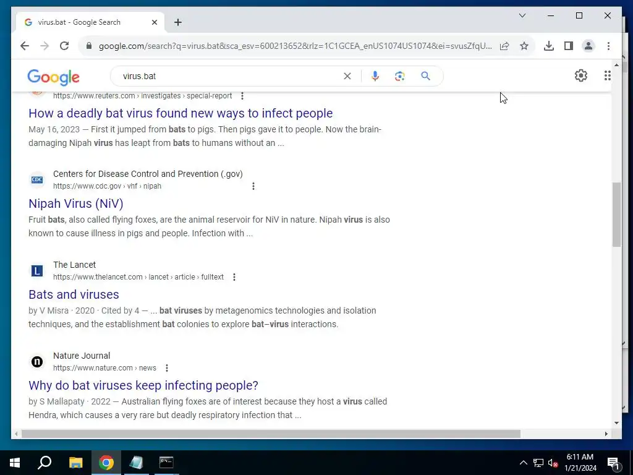Viewport: 633px width, 475px height.
Task: Open the CDC favicon for the Nipah result
Action: [x=37, y=180]
